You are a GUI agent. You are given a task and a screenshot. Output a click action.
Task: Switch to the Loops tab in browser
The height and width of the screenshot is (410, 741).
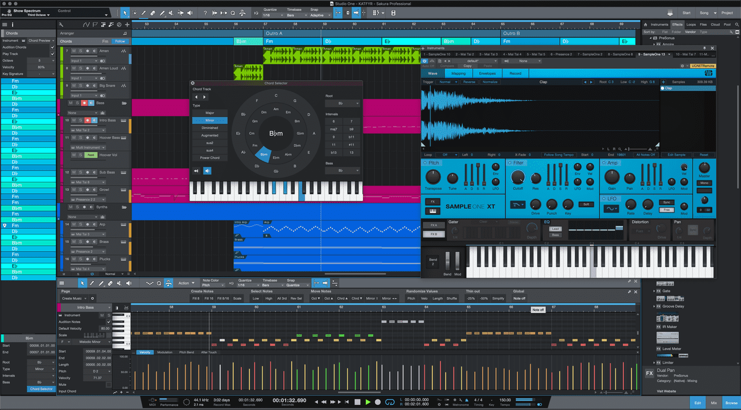click(x=691, y=25)
